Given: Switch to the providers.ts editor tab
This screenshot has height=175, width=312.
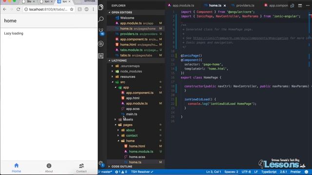Looking at the screenshot, I should (243, 5).
